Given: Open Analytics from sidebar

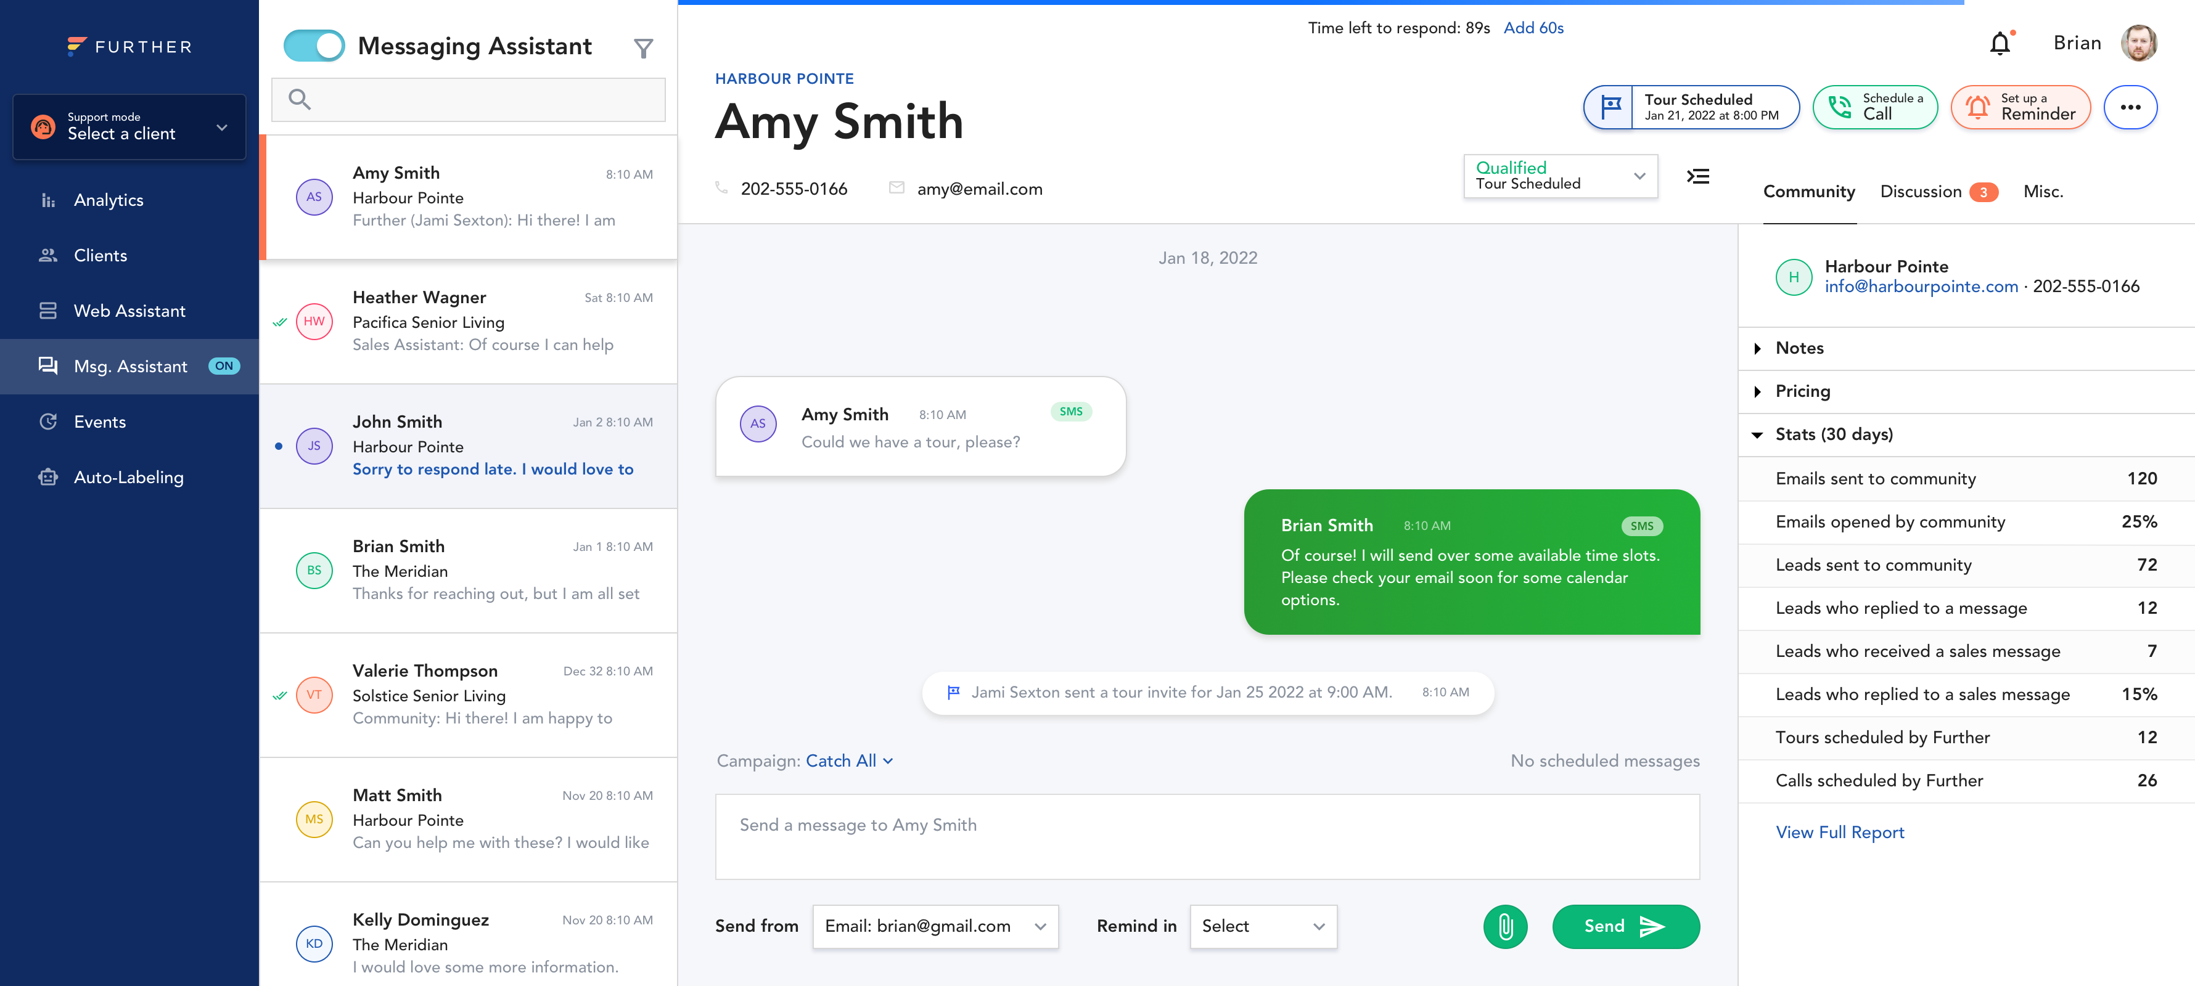Looking at the screenshot, I should 109,200.
